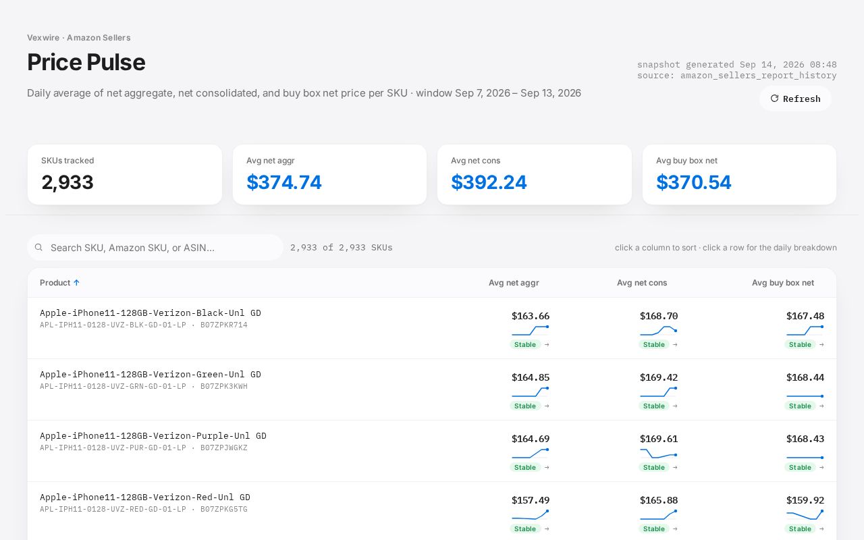Click the $168.70 net cons value
The height and width of the screenshot is (540, 864).
[x=659, y=316]
